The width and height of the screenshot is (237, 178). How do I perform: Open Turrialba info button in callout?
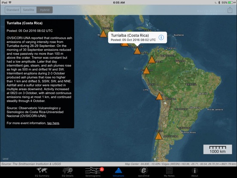point(161,37)
